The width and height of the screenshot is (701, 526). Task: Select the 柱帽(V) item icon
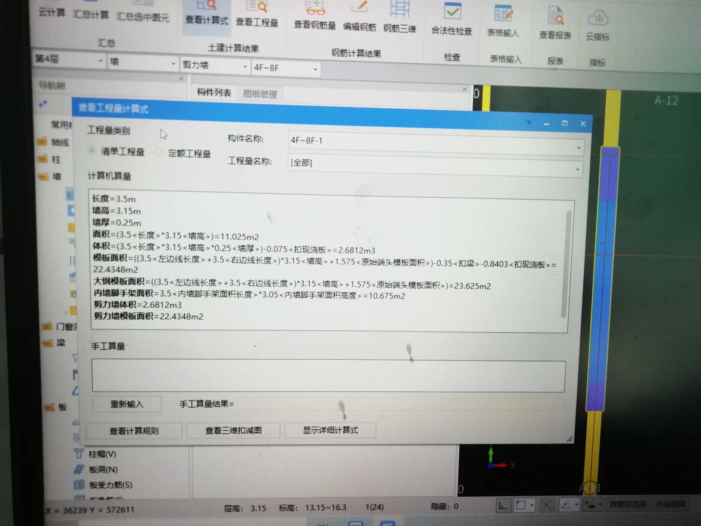click(x=79, y=453)
